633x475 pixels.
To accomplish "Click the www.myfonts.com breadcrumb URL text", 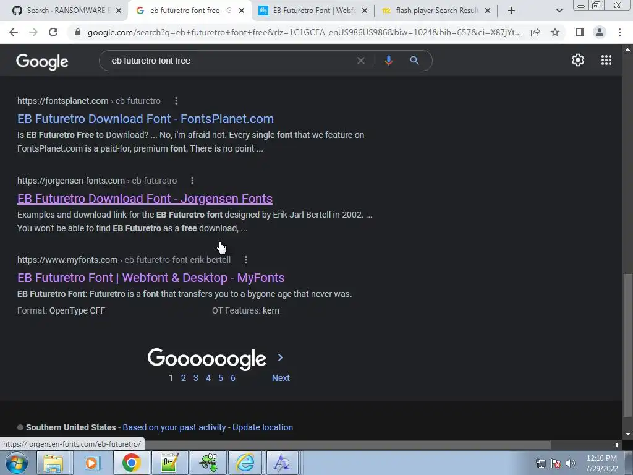I will (x=124, y=260).
